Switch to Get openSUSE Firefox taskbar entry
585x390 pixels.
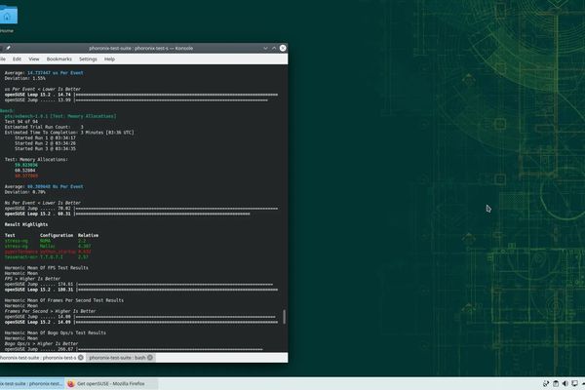(x=111, y=383)
